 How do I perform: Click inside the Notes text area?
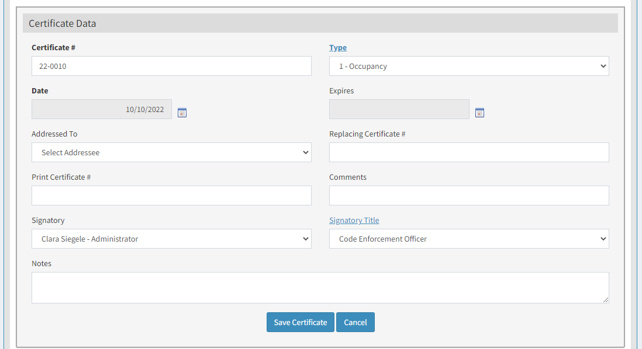point(320,288)
